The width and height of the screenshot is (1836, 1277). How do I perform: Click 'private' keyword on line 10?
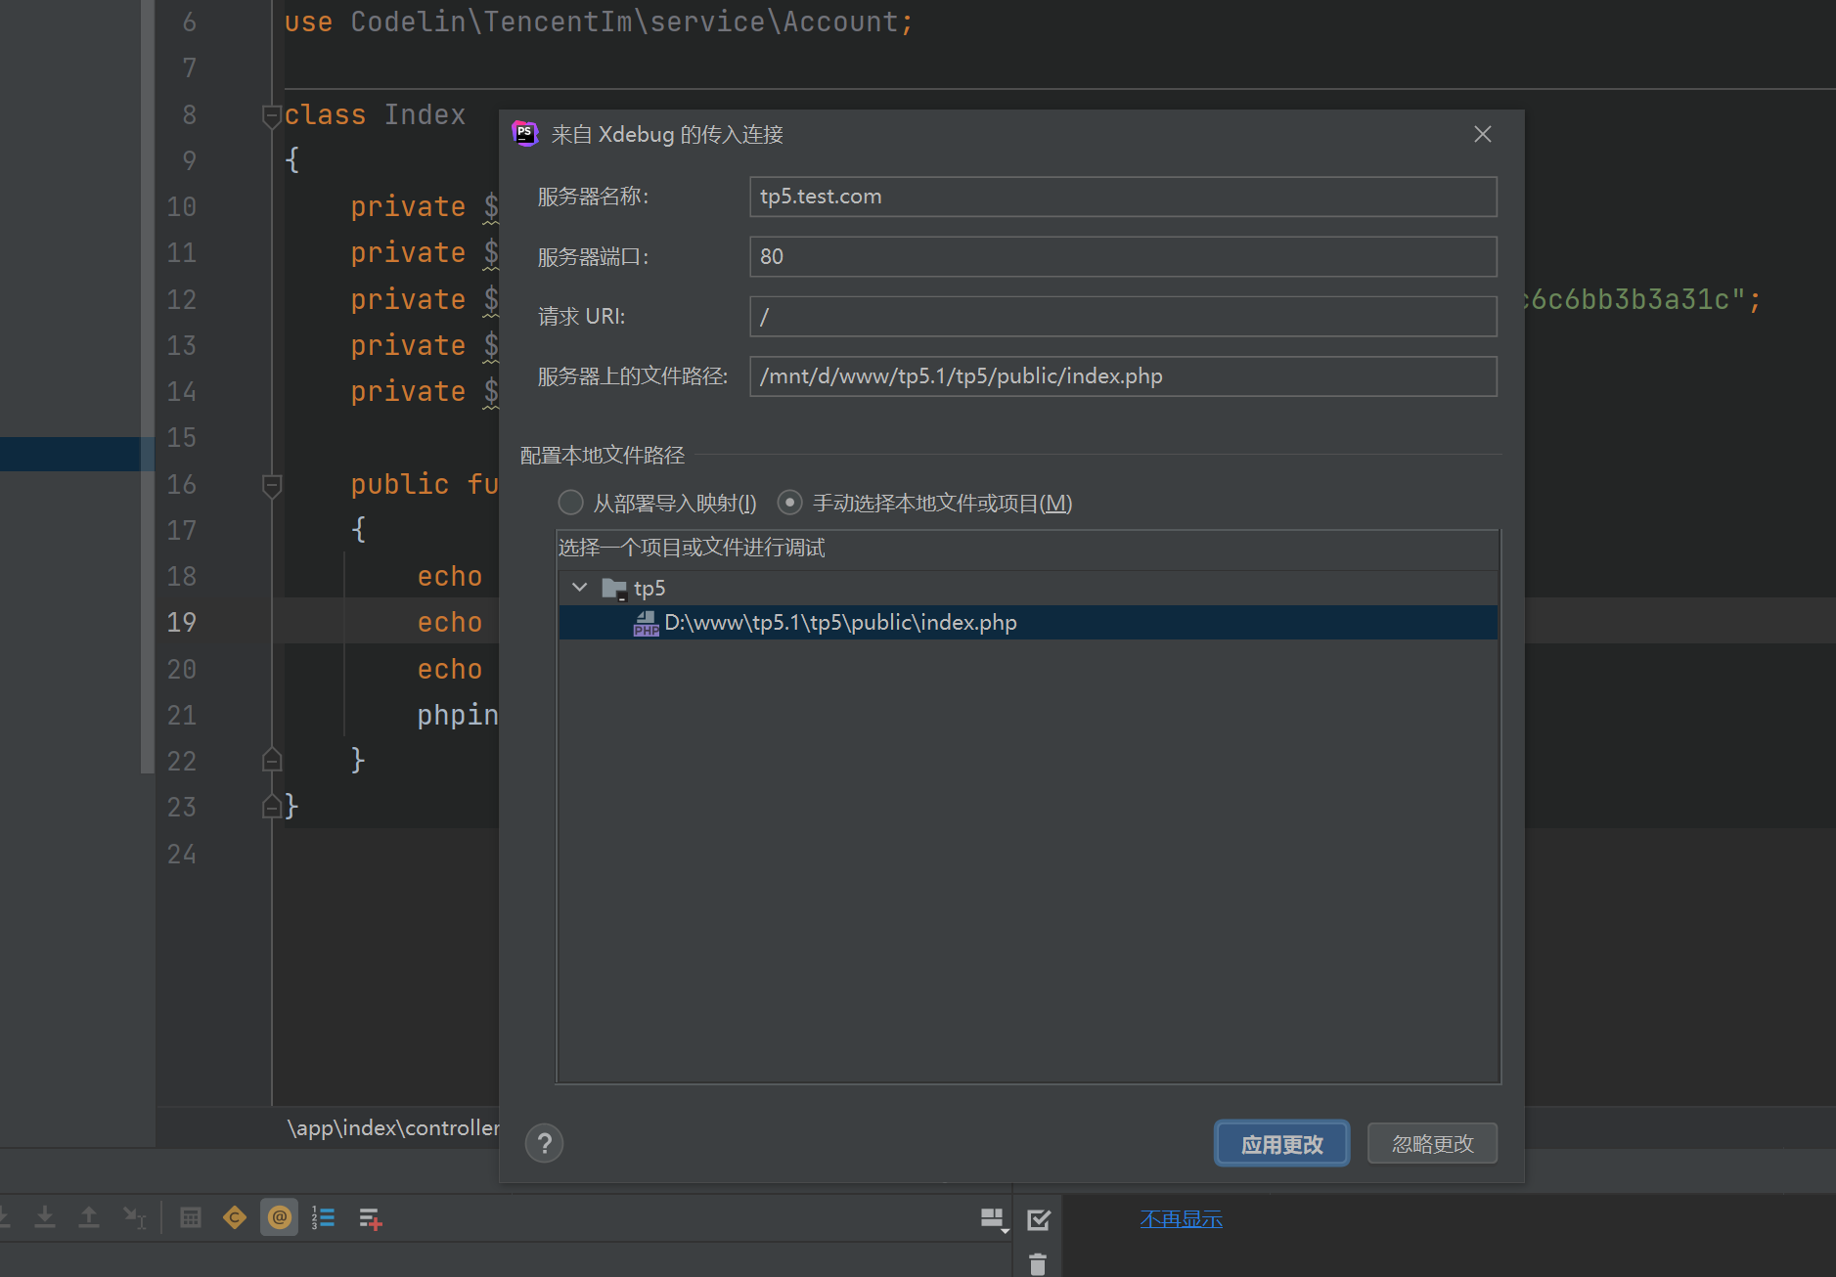[408, 206]
